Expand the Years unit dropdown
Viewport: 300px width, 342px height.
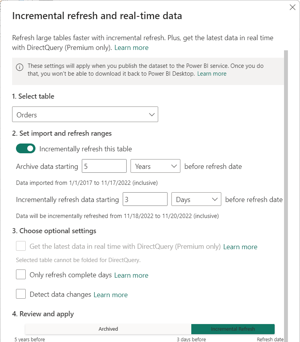coord(155,166)
